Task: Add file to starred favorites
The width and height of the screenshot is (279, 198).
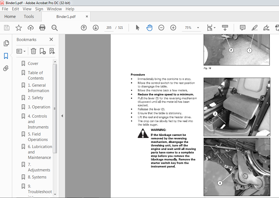Action: 18,28
